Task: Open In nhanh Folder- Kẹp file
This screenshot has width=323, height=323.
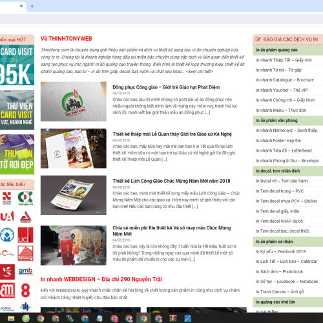Action: [x=278, y=141]
